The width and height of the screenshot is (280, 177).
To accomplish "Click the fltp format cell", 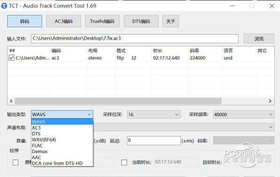I will [120, 58].
